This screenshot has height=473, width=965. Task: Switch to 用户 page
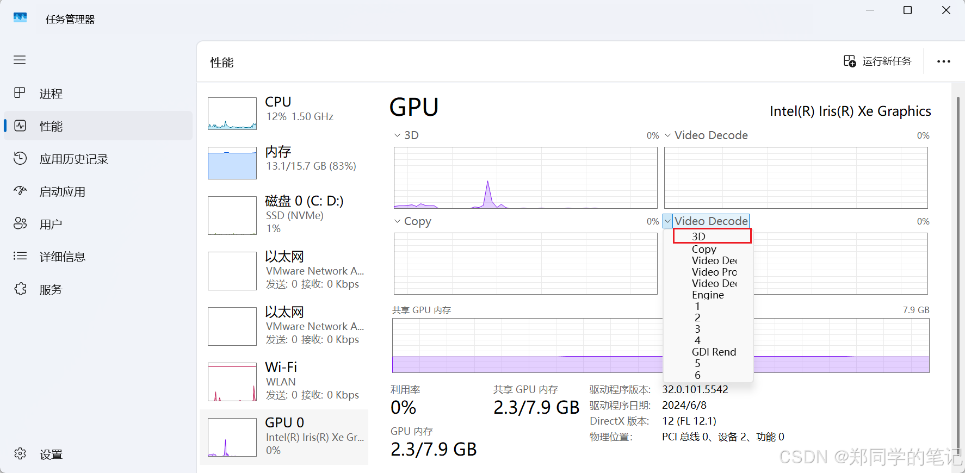98,223
